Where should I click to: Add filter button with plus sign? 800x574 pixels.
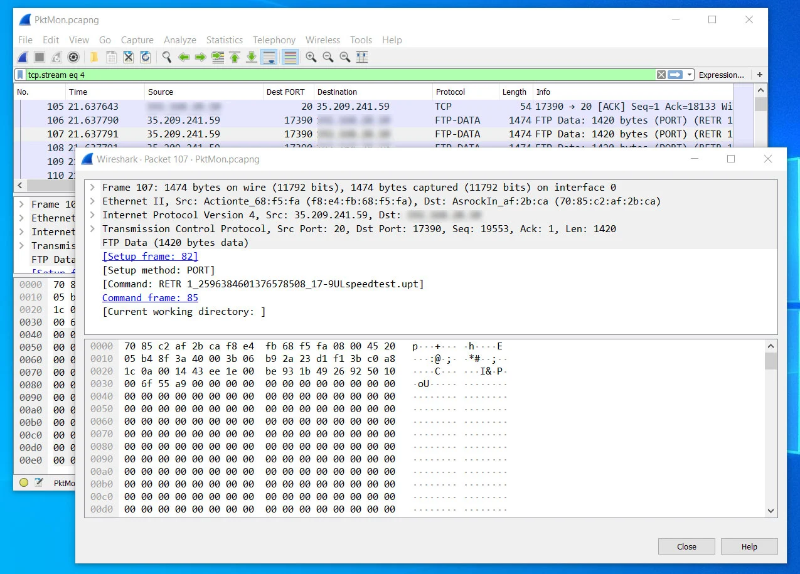[759, 75]
